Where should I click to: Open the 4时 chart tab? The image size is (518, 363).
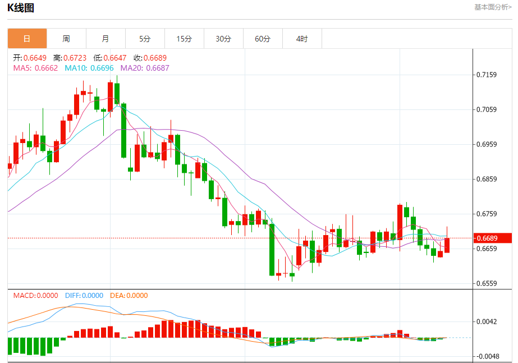(x=302, y=39)
